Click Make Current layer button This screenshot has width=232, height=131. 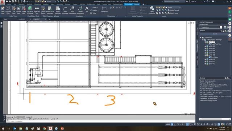[173, 10]
